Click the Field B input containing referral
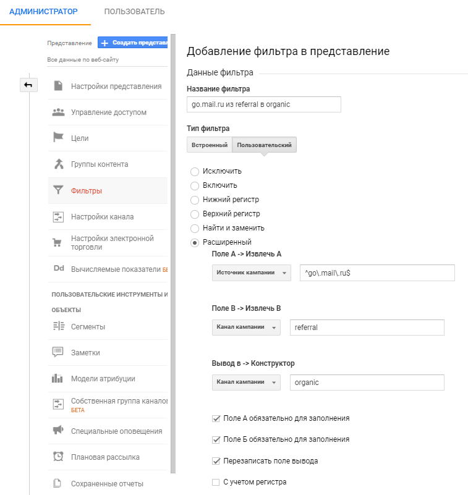Image resolution: width=468 pixels, height=495 pixels. pos(367,328)
